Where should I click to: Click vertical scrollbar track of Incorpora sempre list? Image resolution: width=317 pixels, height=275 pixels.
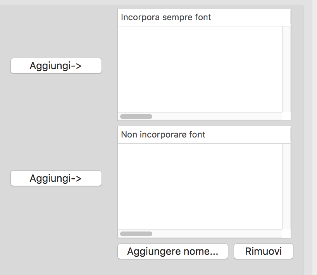286,69
